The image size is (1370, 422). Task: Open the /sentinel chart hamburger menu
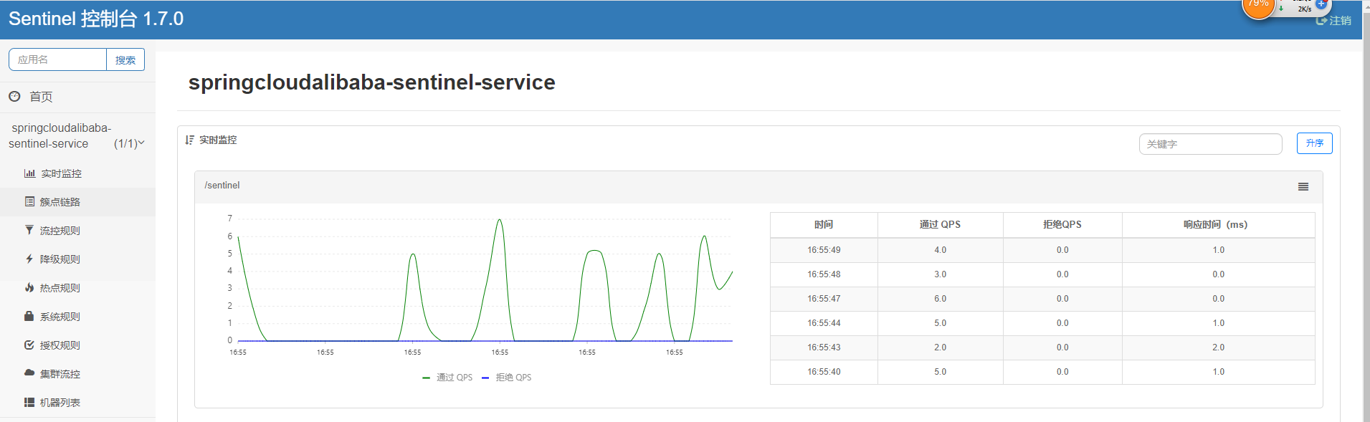point(1303,186)
